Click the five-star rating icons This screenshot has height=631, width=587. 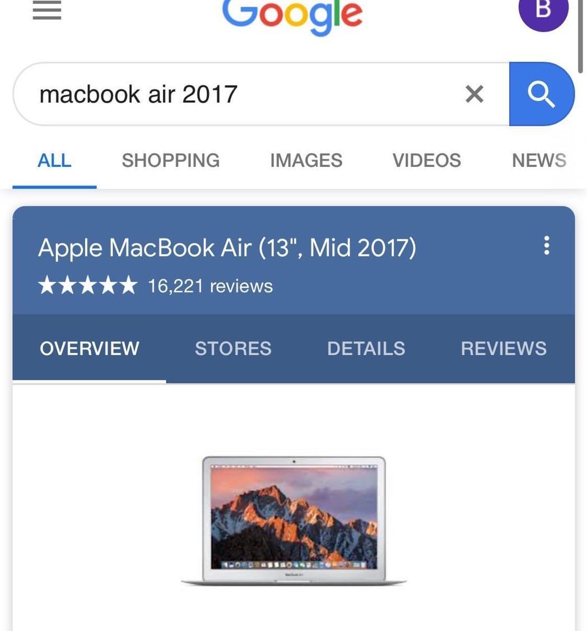coord(88,285)
